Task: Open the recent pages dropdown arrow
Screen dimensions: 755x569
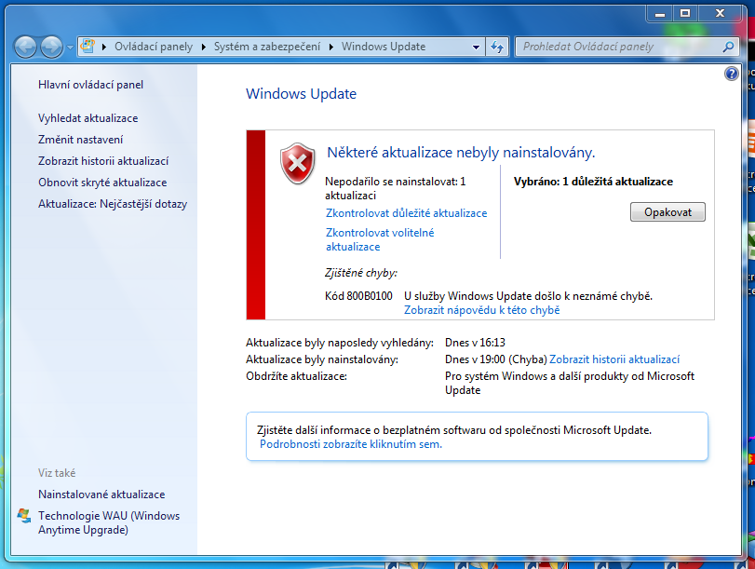Action: click(70, 47)
